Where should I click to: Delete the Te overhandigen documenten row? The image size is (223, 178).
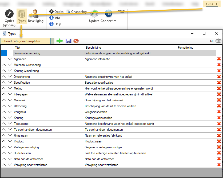click(219, 130)
